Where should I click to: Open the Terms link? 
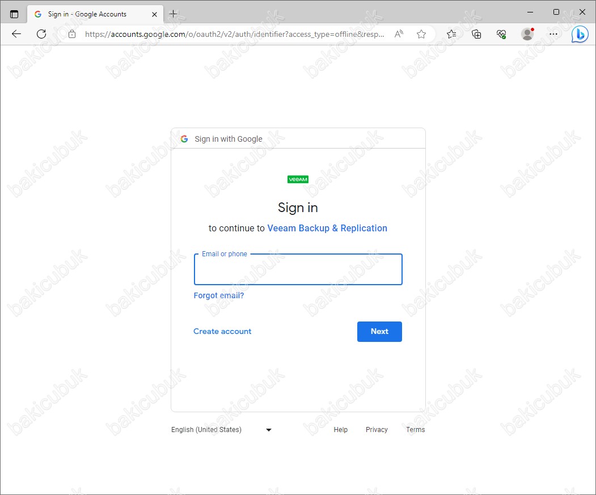click(416, 430)
